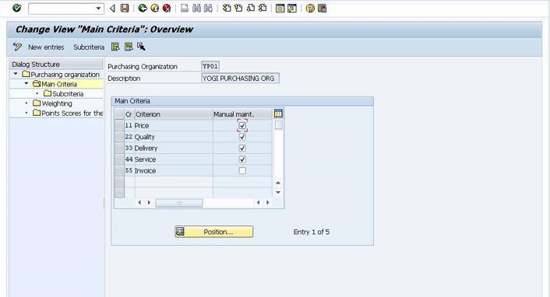Click the red Cancel icon

pos(167,8)
